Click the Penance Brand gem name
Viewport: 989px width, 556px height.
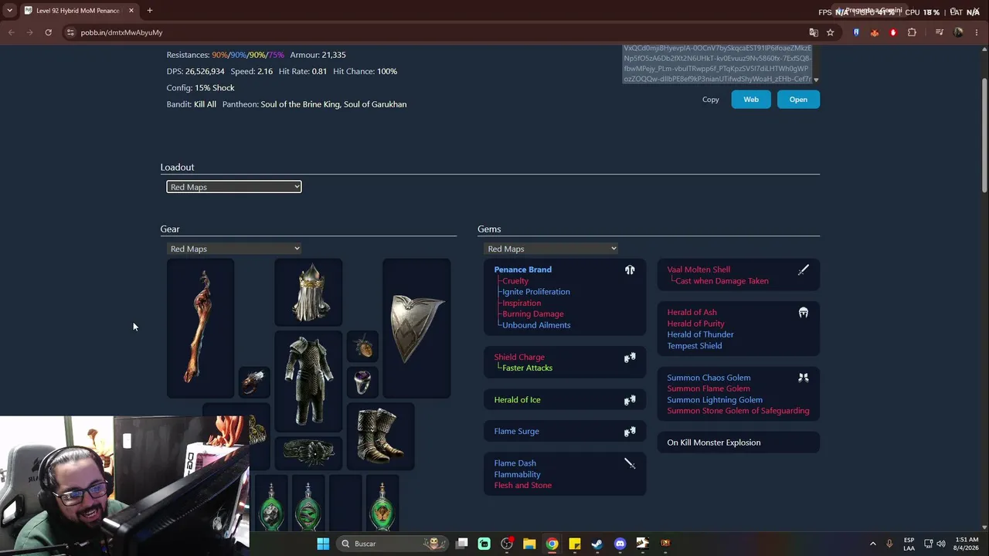point(523,270)
